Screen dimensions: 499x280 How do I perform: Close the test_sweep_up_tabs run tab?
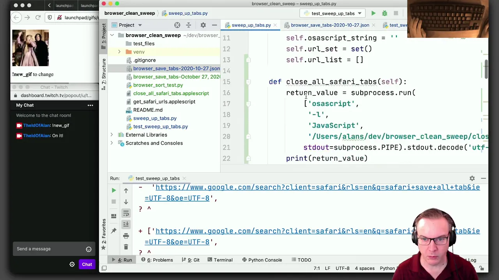click(184, 178)
